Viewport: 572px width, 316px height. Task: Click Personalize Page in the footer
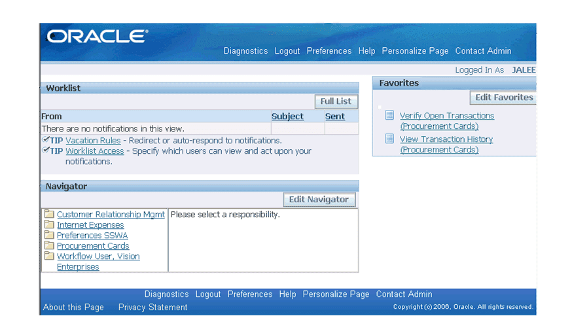pos(336,294)
